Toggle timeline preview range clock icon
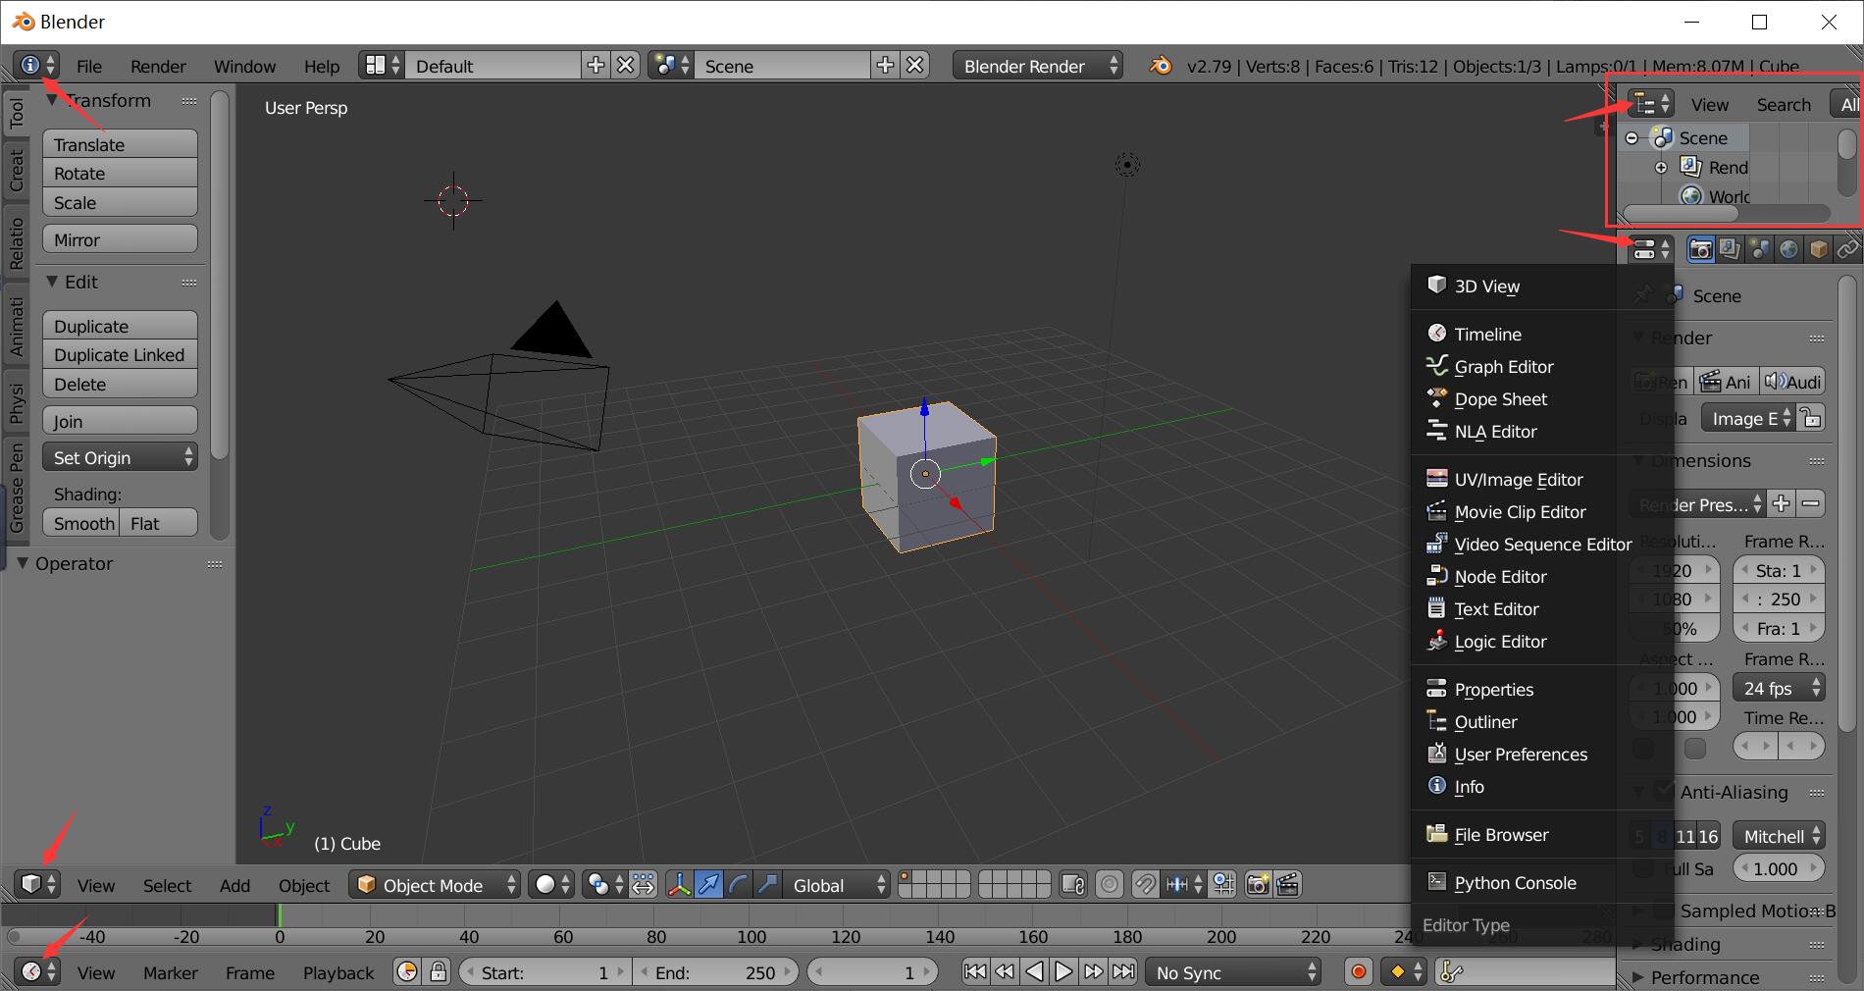 pyautogui.click(x=407, y=971)
